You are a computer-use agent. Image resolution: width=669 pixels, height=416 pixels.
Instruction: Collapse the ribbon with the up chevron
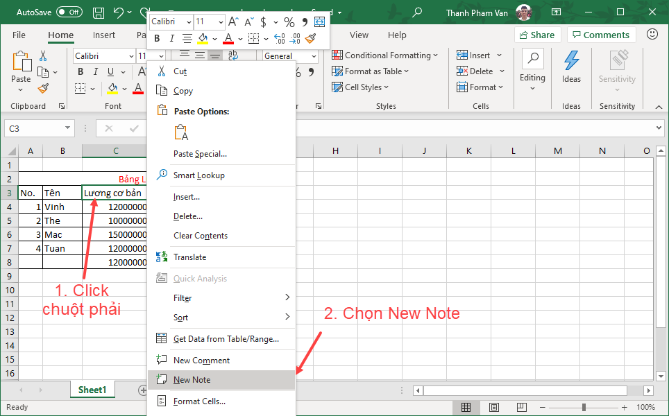659,107
